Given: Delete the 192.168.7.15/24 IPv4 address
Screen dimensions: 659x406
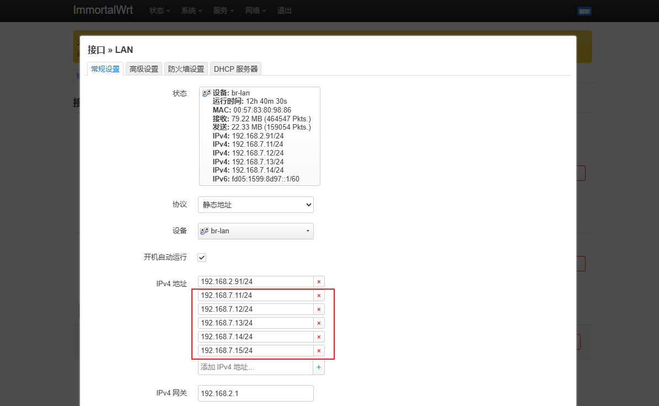Looking at the screenshot, I should tap(319, 351).
